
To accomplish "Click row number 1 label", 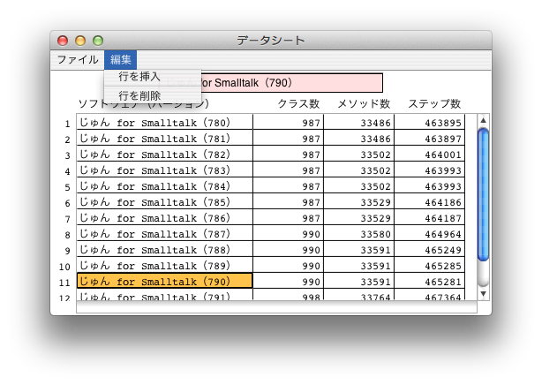I will [67, 124].
